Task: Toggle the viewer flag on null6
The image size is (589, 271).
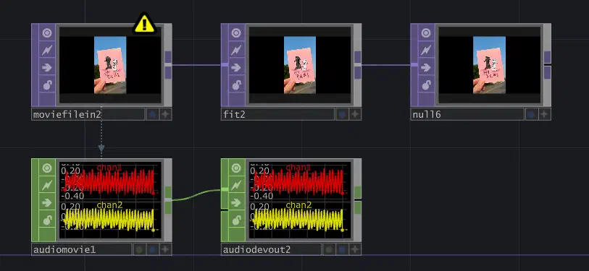Action: [426, 33]
